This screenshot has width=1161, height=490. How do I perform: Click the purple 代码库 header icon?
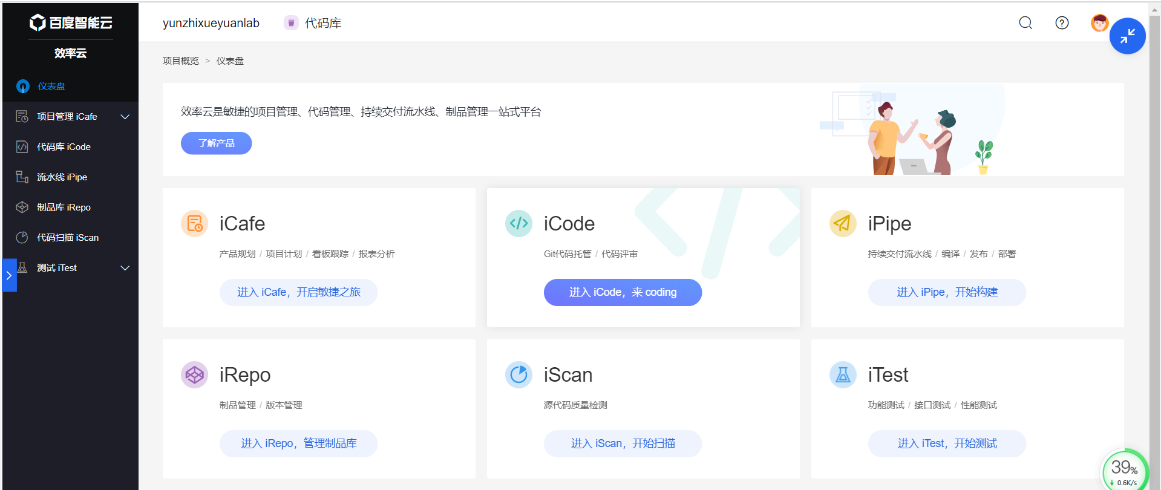tap(291, 23)
